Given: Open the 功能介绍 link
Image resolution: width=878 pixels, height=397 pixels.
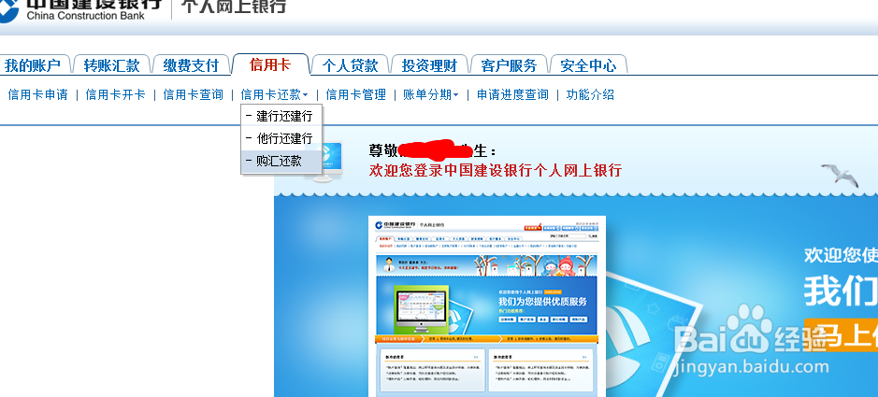Looking at the screenshot, I should pos(590,95).
